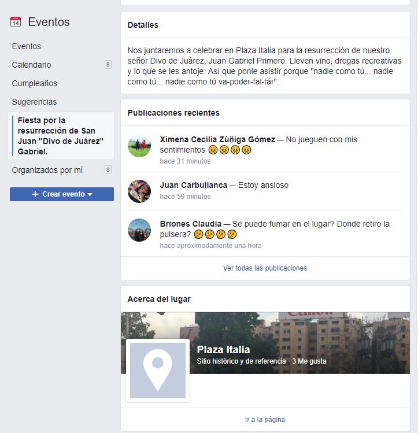Open the Briones Claudia name link
The height and width of the screenshot is (433, 418).
191,224
